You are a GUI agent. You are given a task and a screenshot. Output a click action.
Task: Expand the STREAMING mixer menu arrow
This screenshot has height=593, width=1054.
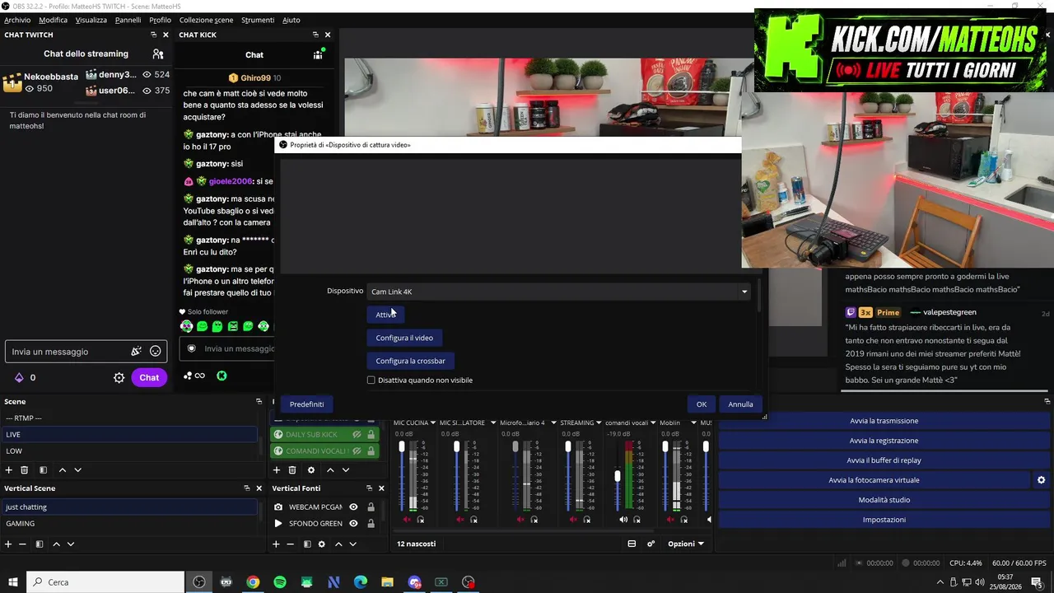coord(599,423)
